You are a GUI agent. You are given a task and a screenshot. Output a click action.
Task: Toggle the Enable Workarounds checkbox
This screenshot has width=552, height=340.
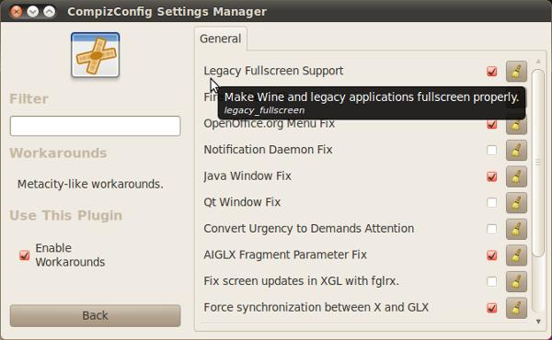[x=24, y=255]
